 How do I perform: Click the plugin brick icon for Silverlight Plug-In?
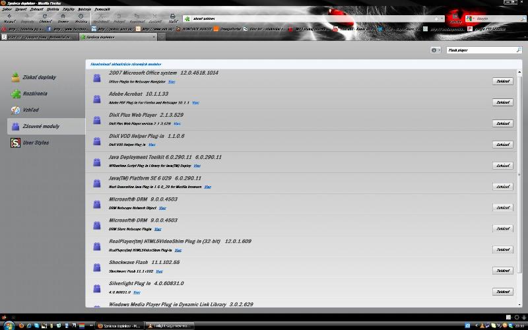coord(97,288)
